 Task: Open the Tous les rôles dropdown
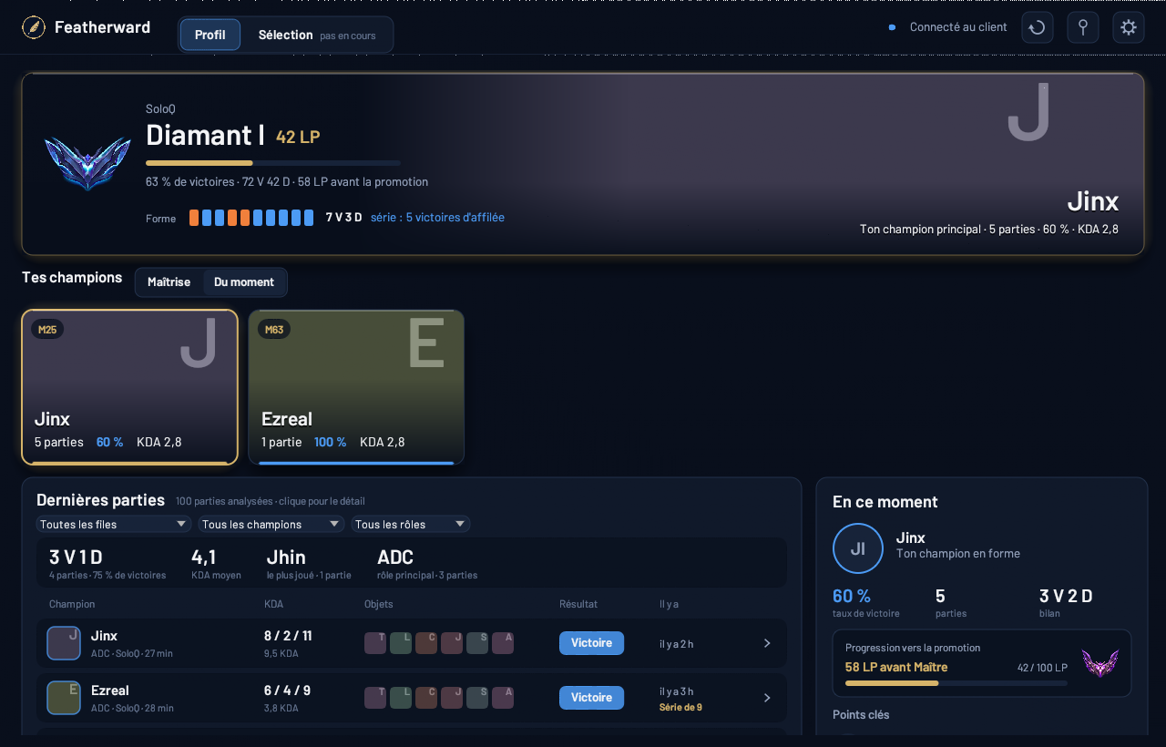point(411,524)
